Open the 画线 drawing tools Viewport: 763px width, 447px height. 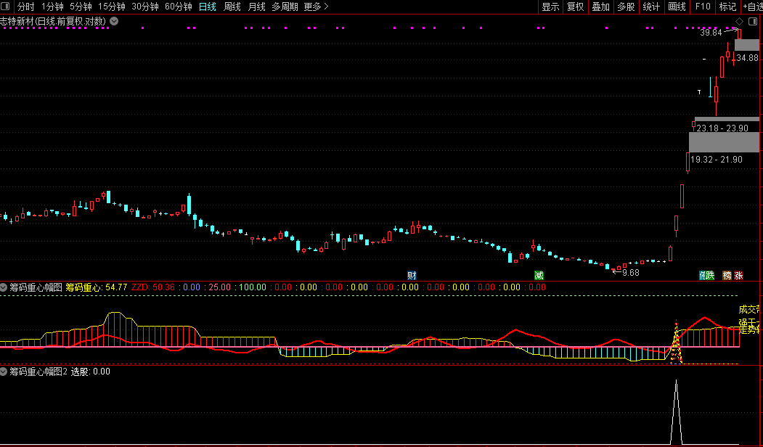click(x=677, y=7)
